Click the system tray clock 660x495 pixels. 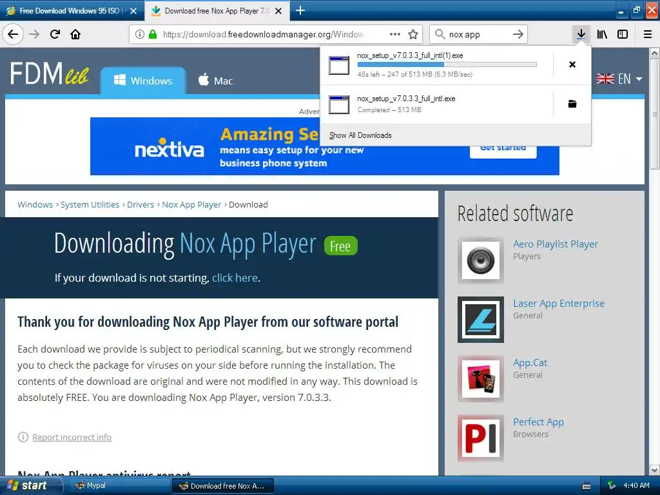[x=636, y=485]
